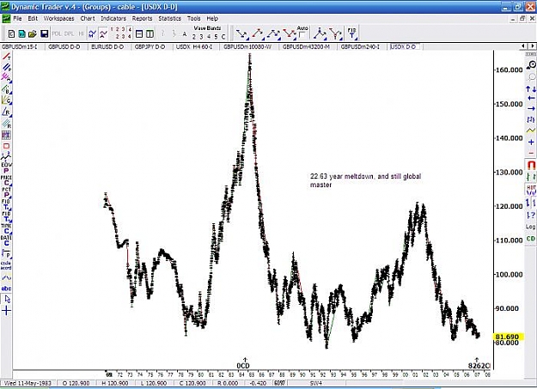
Task: Select the PCT P tool
Action: (x=6, y=192)
